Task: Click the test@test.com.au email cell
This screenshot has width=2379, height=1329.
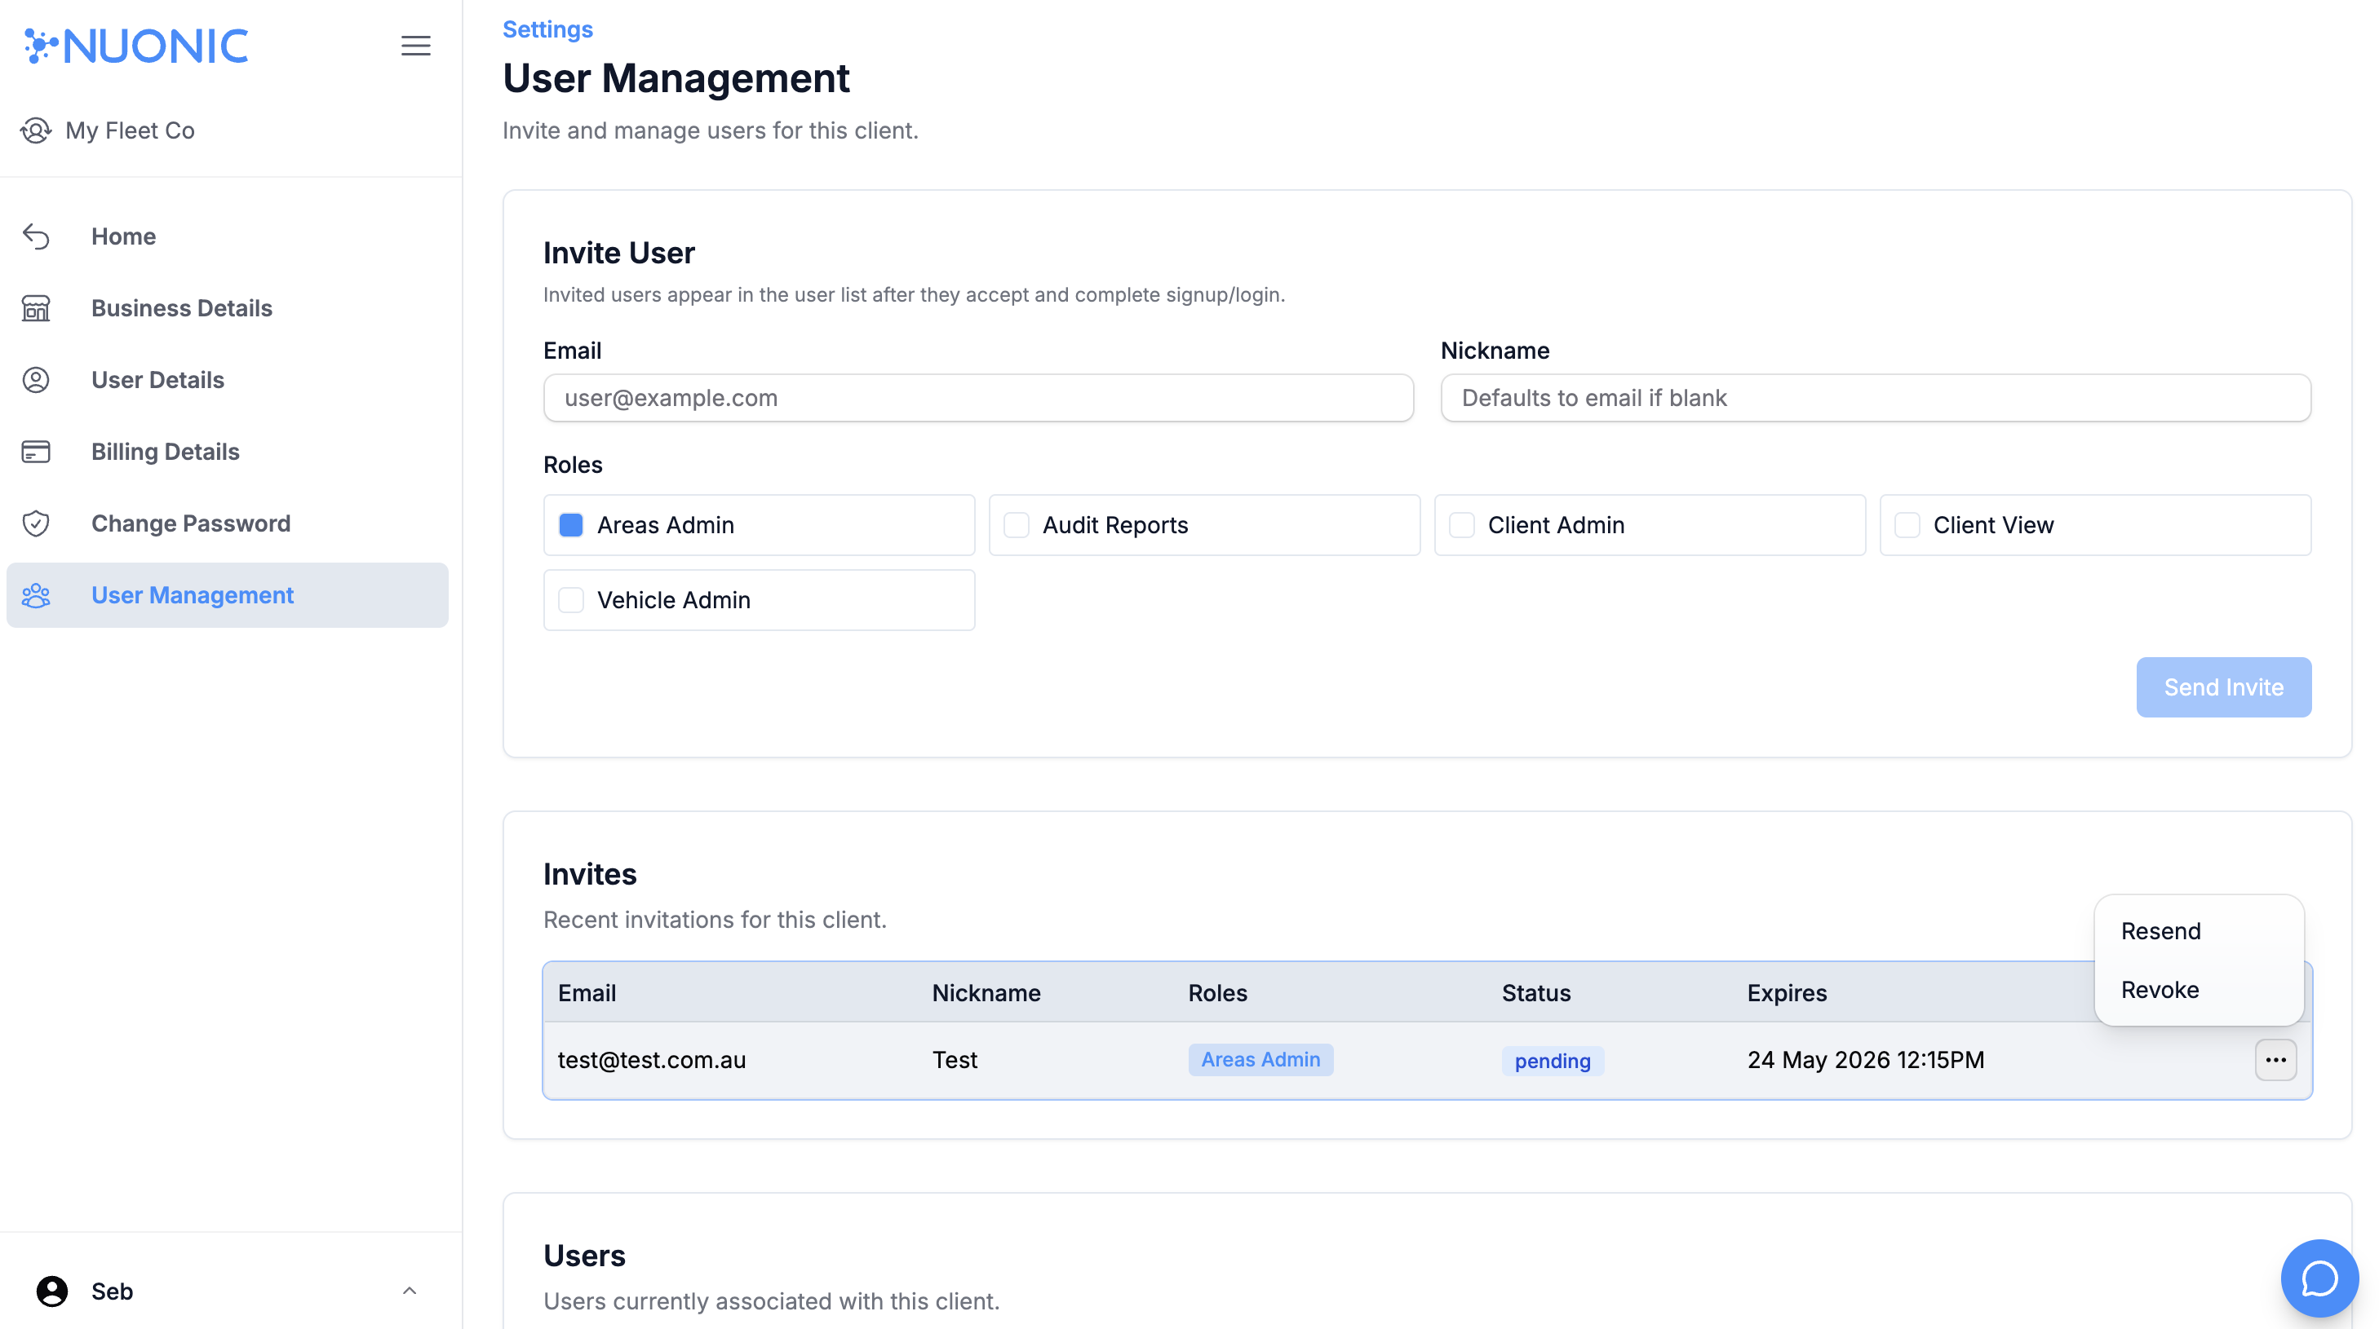Action: (x=652, y=1061)
